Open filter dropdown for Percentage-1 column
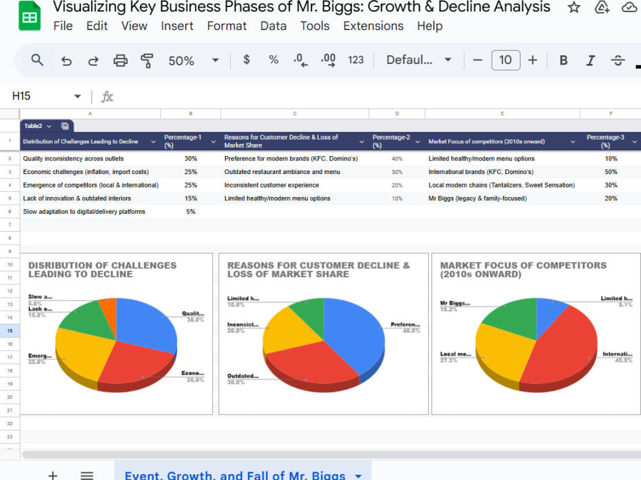This screenshot has height=480, width=641. 213,141
